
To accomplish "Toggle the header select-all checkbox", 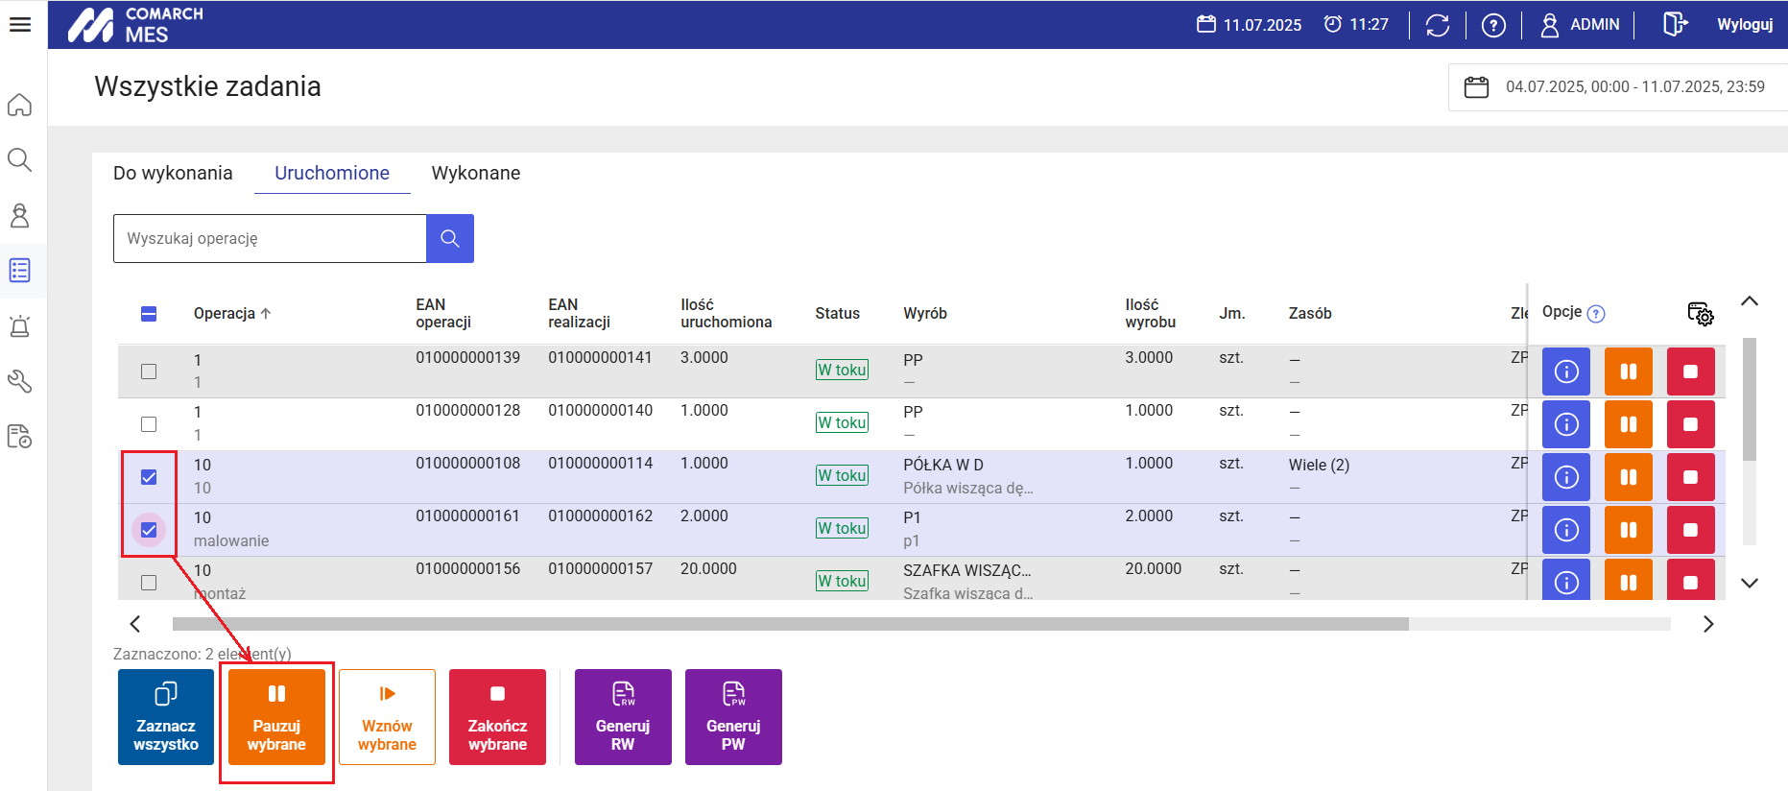I will [149, 314].
